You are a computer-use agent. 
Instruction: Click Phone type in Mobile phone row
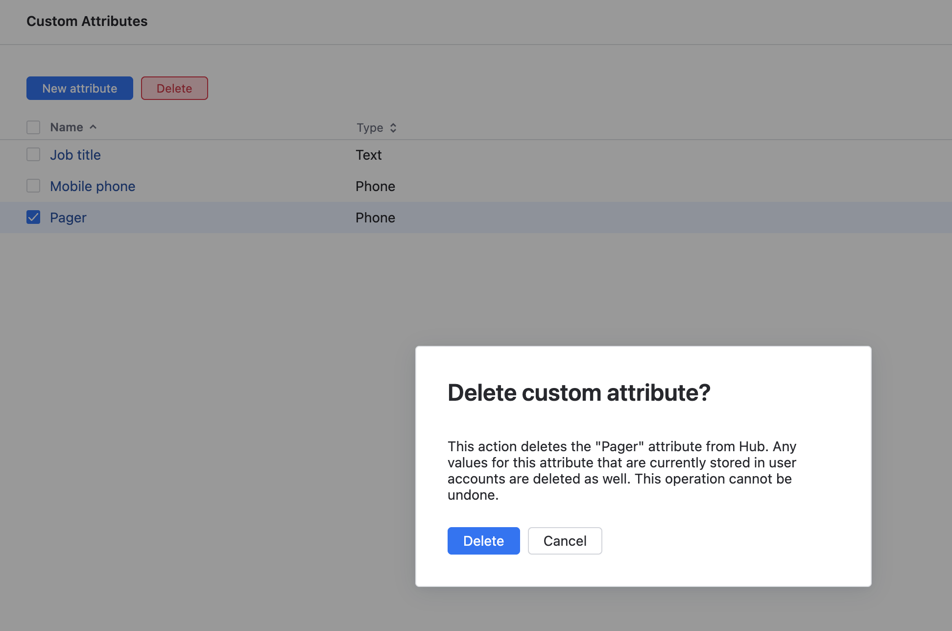pyautogui.click(x=375, y=186)
